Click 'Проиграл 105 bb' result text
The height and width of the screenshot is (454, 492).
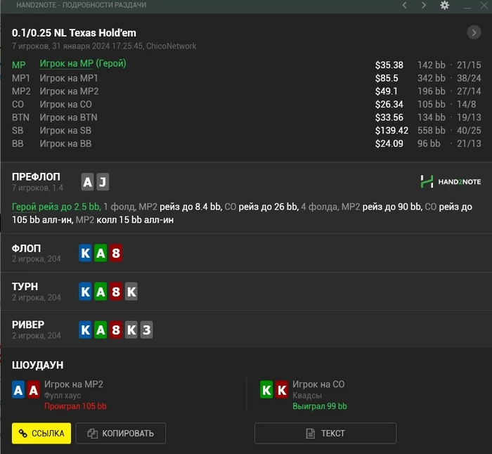[x=75, y=406]
